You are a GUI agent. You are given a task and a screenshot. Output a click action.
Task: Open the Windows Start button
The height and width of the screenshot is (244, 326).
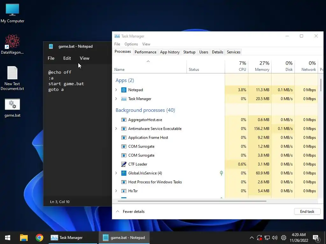[8, 238]
